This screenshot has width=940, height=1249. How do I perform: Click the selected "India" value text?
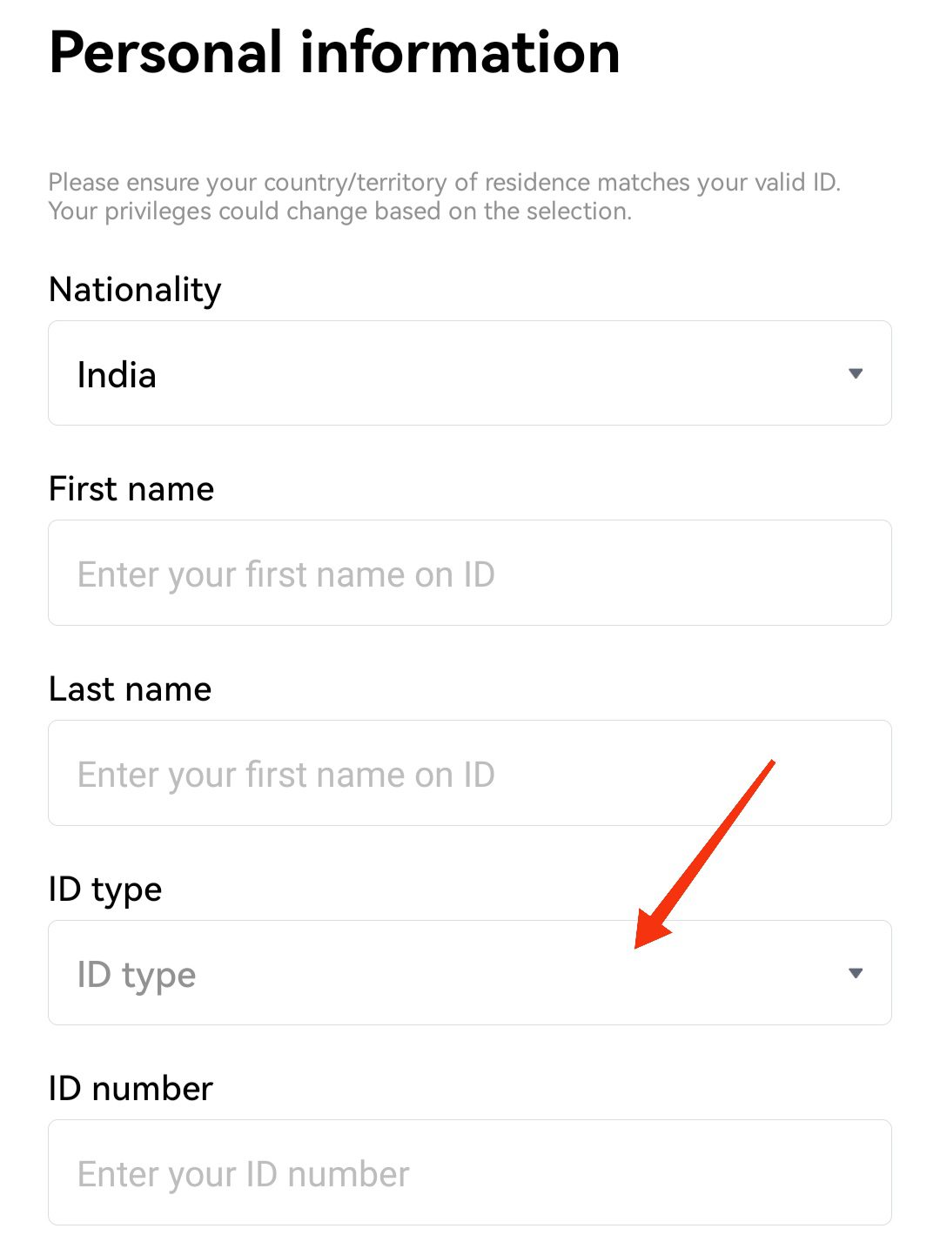click(x=117, y=375)
